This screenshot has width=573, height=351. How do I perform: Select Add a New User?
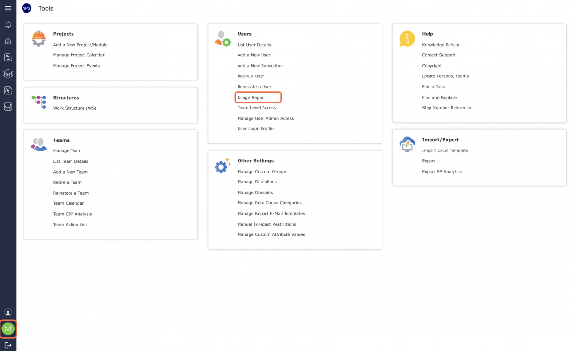pos(254,55)
